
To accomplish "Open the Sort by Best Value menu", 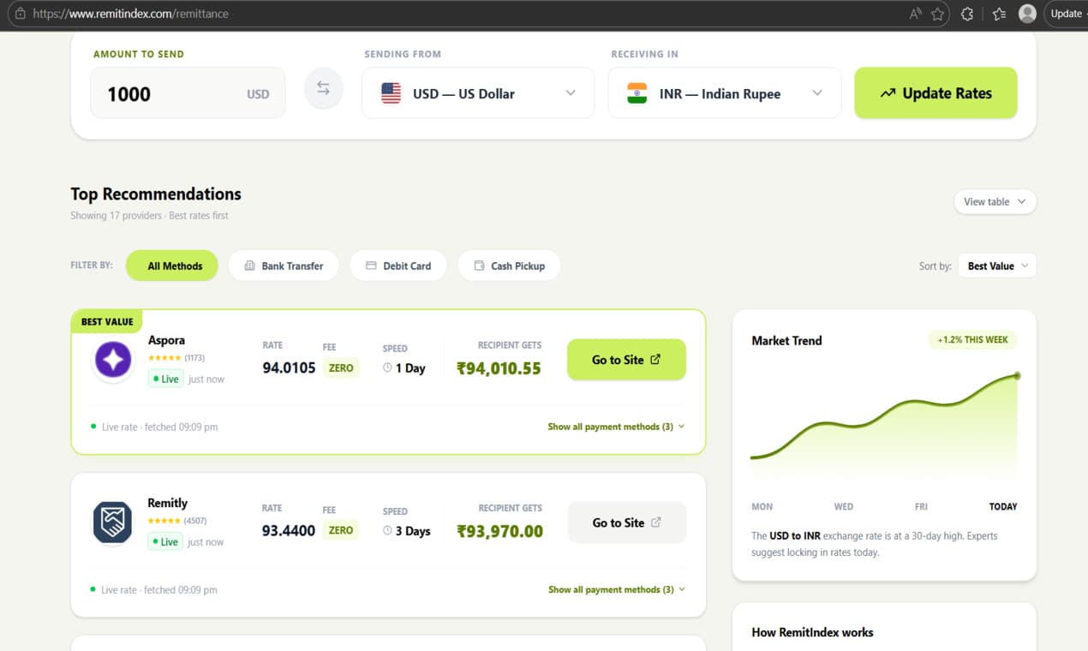I will [996, 266].
